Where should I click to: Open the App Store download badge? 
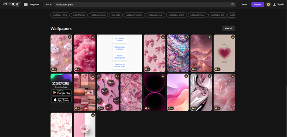[x=61, y=100]
